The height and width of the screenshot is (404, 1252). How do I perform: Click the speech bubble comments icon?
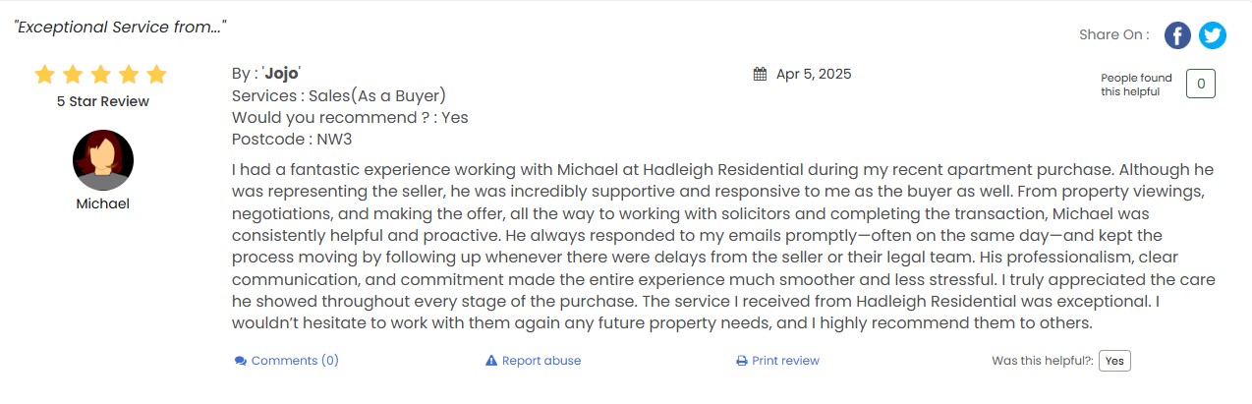coord(240,361)
